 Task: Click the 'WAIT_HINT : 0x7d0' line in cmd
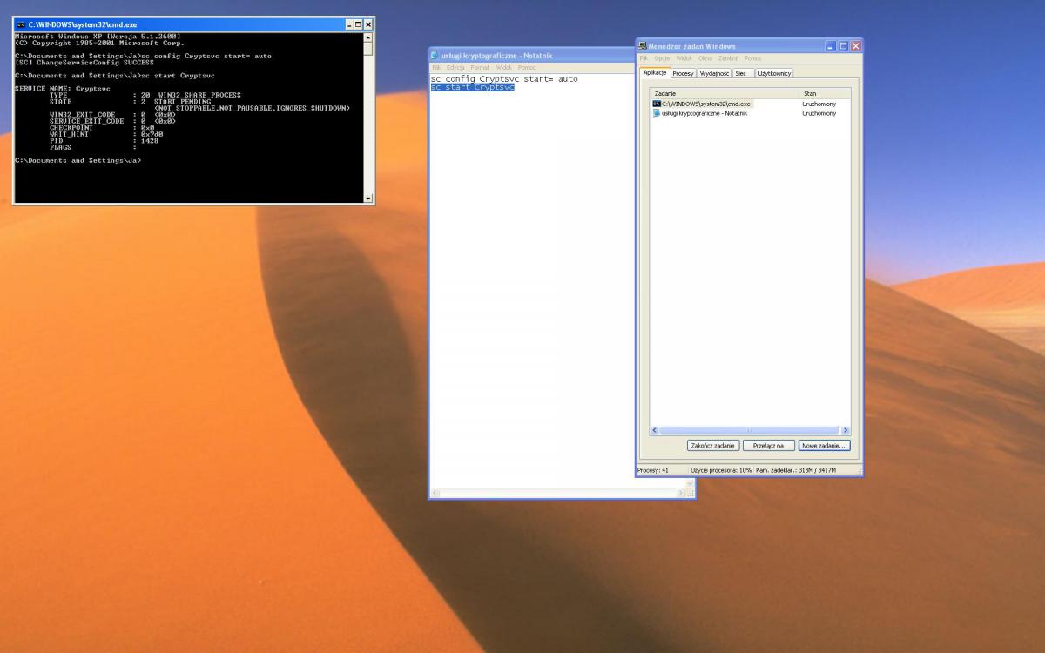[106, 134]
